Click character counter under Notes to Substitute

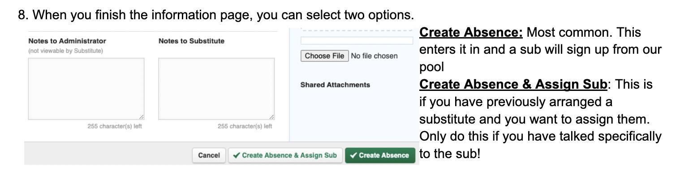(245, 126)
